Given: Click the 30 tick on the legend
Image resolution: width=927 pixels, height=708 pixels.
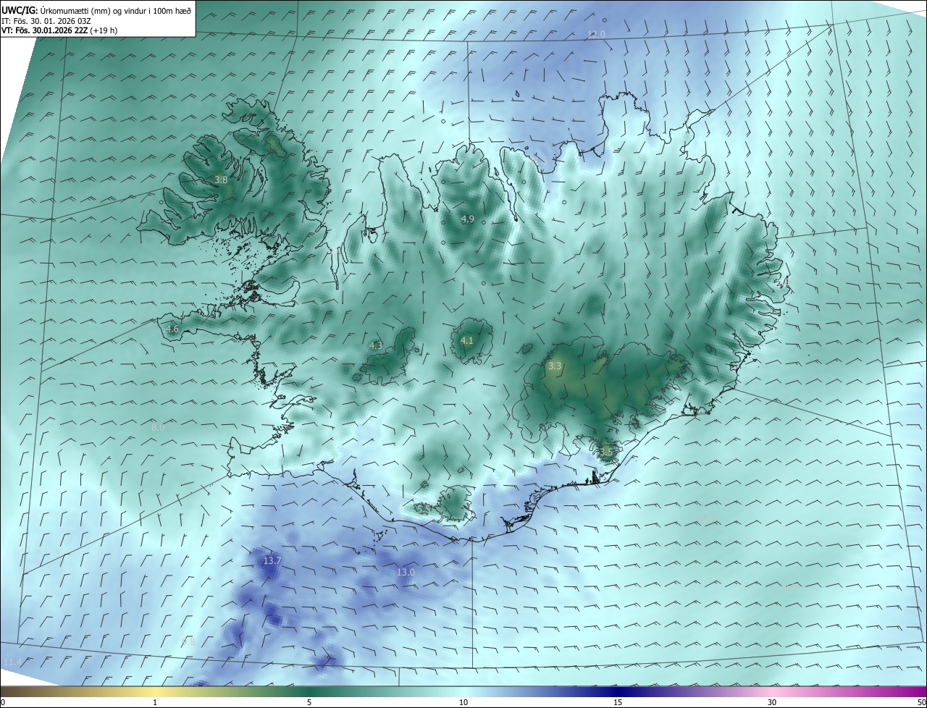Looking at the screenshot, I should pyautogui.click(x=772, y=702).
